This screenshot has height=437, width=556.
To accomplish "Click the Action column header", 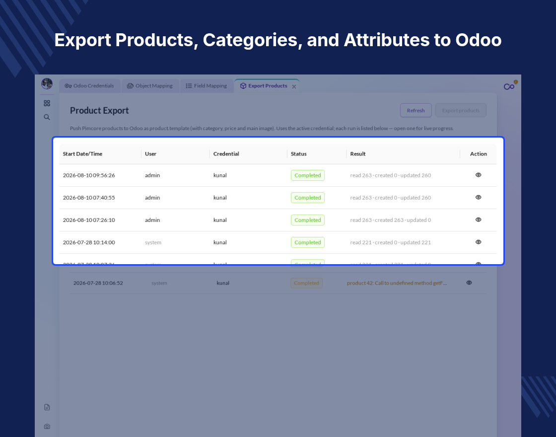I will [x=479, y=154].
